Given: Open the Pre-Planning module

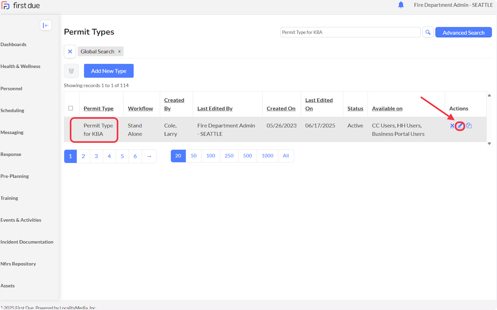Looking at the screenshot, I should [x=14, y=176].
